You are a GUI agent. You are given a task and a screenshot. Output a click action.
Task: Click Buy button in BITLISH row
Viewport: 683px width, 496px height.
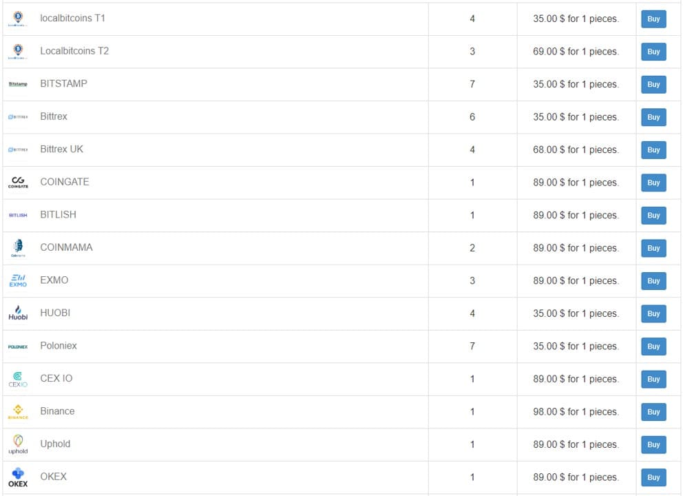click(653, 216)
